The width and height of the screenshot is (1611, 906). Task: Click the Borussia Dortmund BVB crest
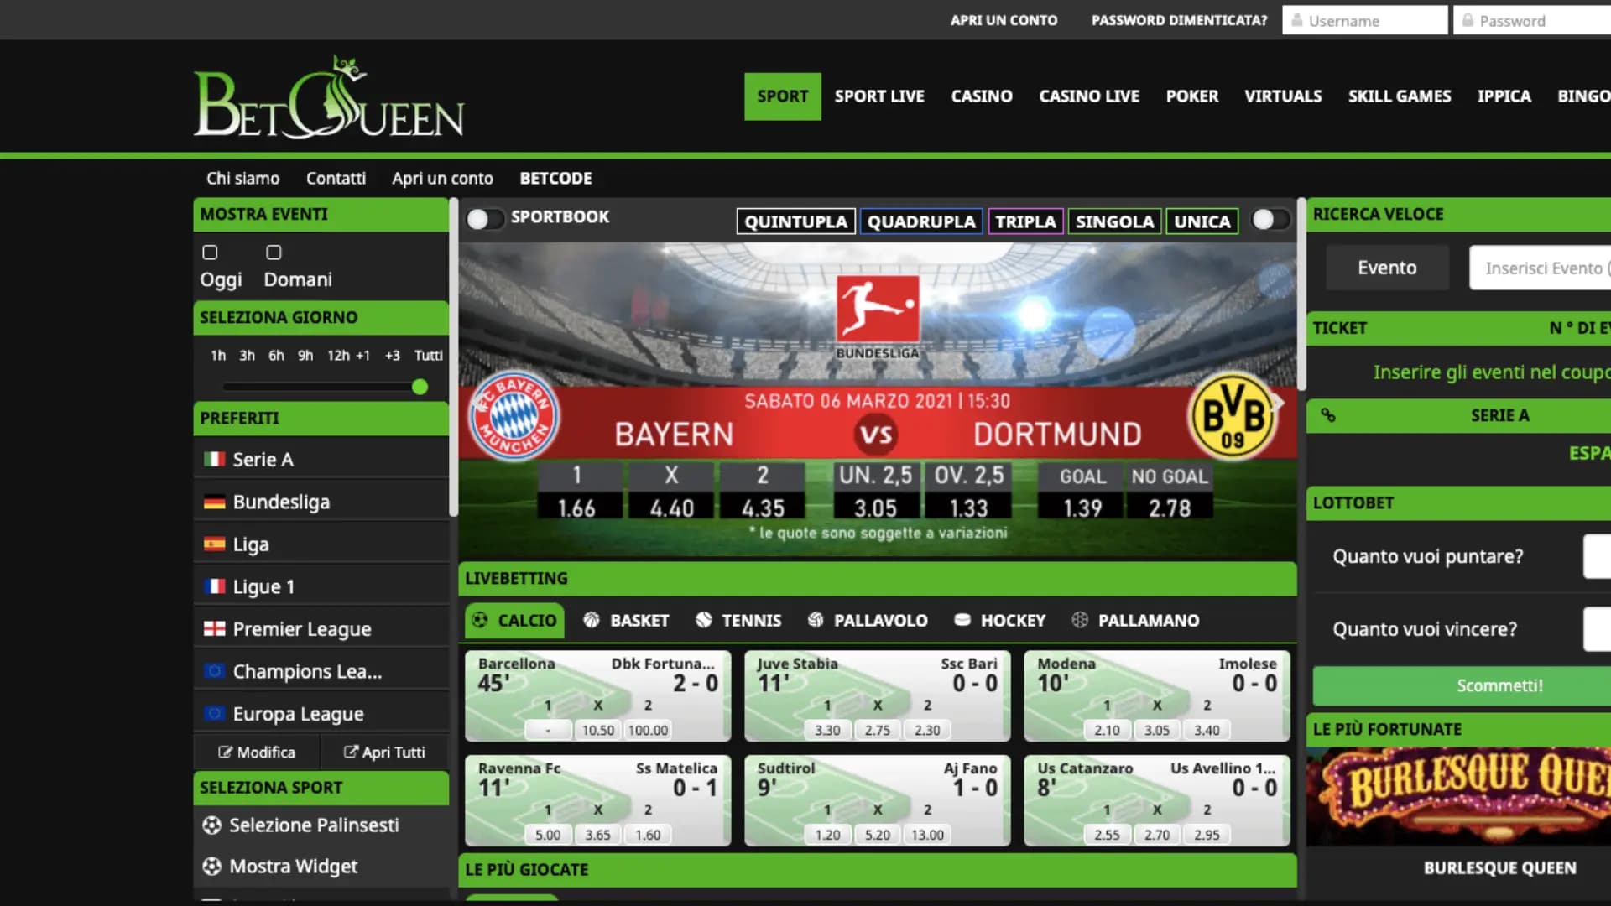click(1232, 416)
